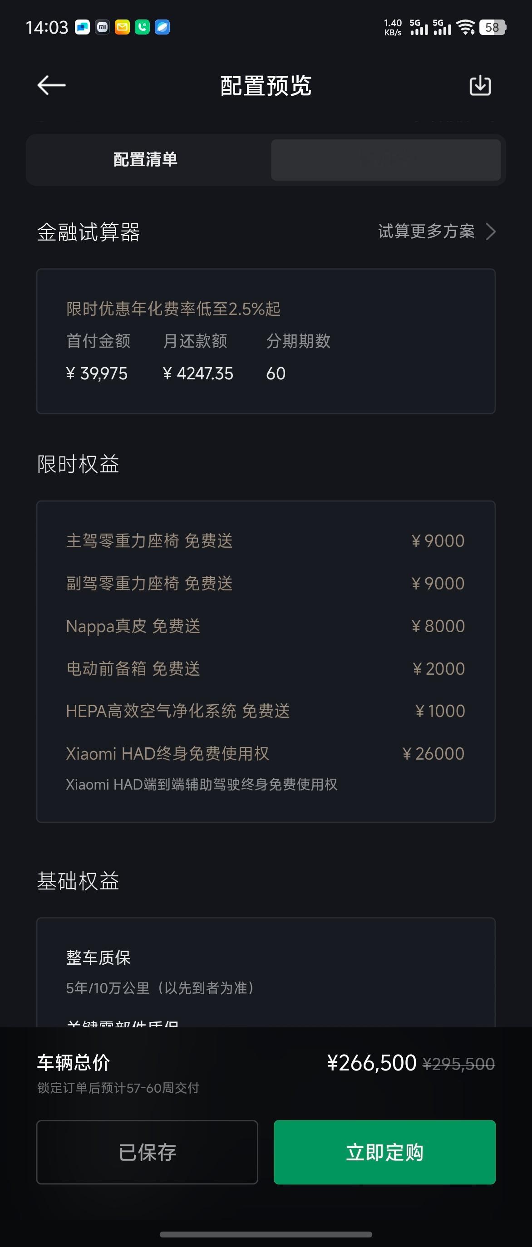Tap the yellow mail notification icon
This screenshot has height=1247, width=532.
(122, 27)
